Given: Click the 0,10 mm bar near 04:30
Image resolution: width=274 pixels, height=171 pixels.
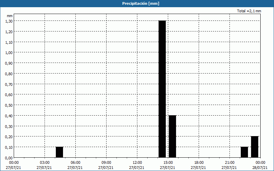Looking at the screenshot, I should point(59,152).
